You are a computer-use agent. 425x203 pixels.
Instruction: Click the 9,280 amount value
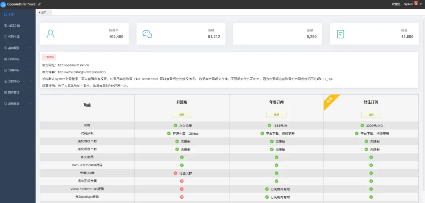pos(312,37)
